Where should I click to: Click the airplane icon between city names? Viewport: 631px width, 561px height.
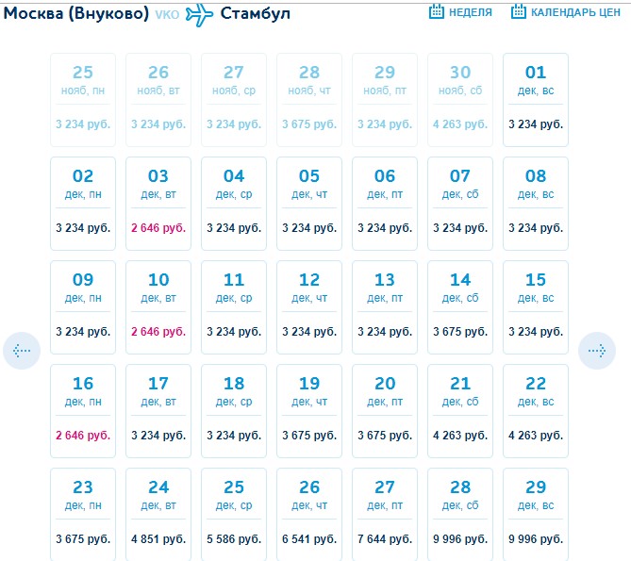199,13
